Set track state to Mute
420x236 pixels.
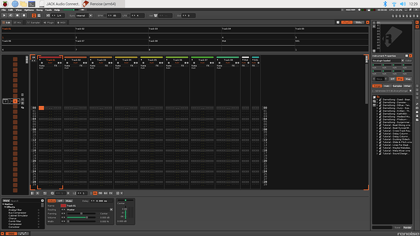(x=69, y=201)
